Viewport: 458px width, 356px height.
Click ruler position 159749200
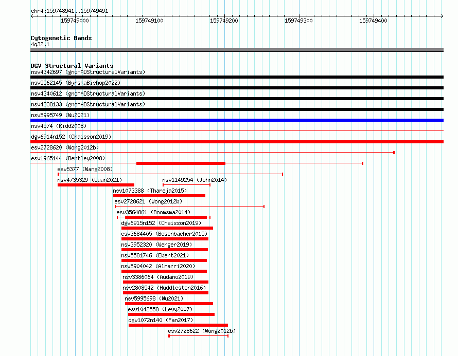coord(224,21)
